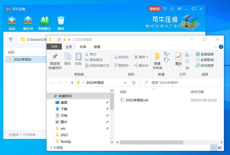Image resolution: width=230 pixels, height=155 pixels.
Task: Select the 2022年规划 folder in 可牛压缩 list
Action: pos(26,60)
